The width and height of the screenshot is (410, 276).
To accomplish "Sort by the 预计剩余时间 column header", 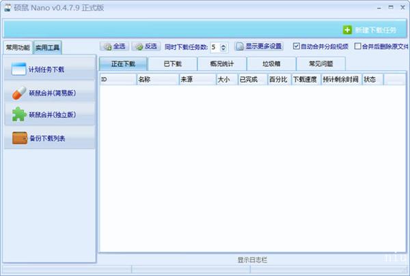I will [342, 79].
